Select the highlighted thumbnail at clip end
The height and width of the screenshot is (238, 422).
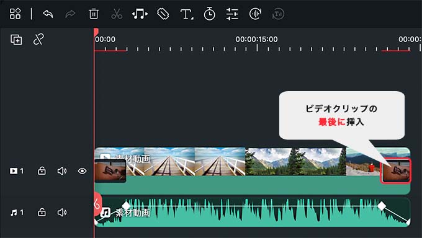coord(396,171)
